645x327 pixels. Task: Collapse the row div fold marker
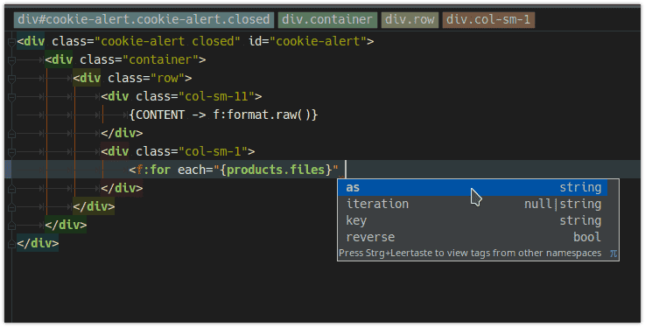11,78
